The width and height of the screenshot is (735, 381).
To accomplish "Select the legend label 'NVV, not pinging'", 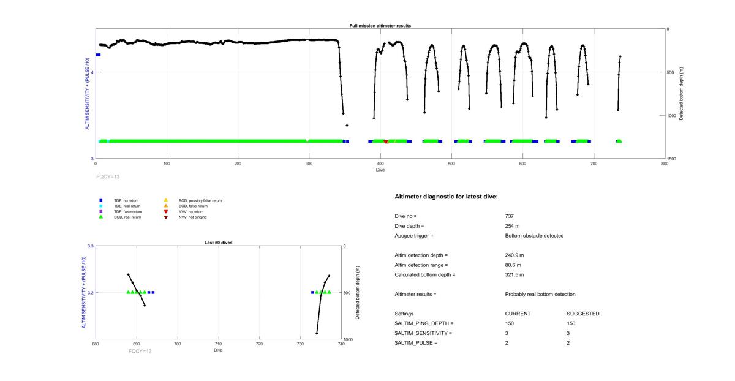I will point(192,217).
